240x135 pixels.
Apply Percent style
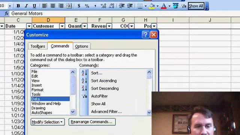87,6
